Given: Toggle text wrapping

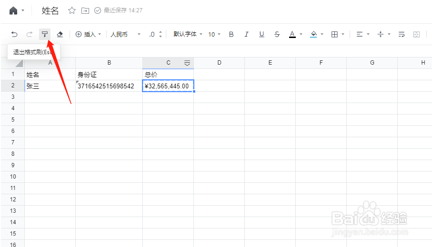Looking at the screenshot, I should point(402,34).
